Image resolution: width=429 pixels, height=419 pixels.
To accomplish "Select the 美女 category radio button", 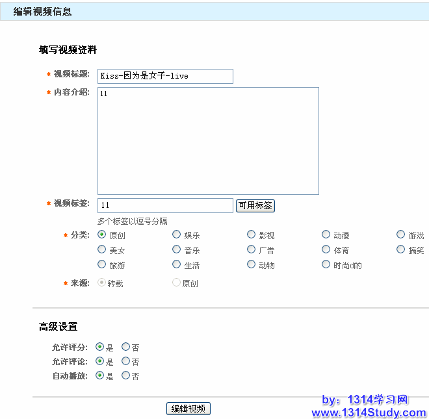I will 102,249.
